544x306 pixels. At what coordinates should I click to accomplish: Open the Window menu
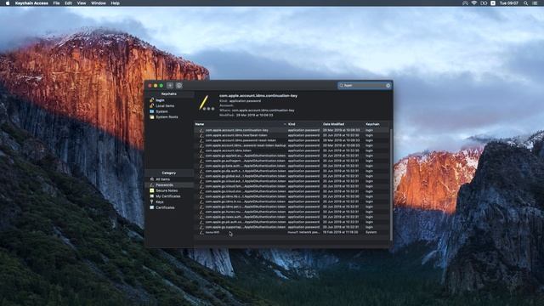click(99, 3)
